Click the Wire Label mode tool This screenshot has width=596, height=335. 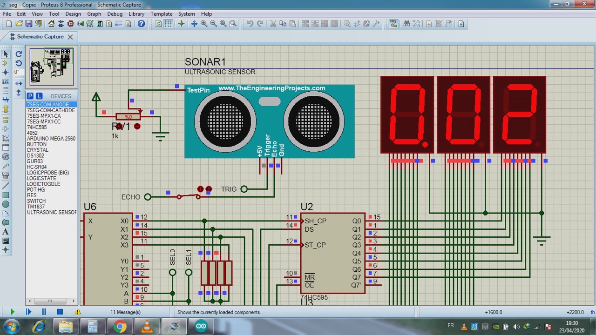pyautogui.click(x=6, y=81)
